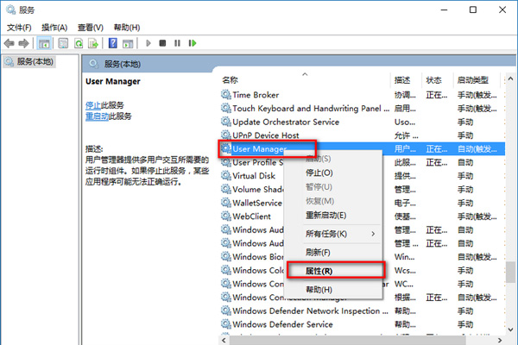
Task: Open the 查看(V) menu
Action: (91, 28)
